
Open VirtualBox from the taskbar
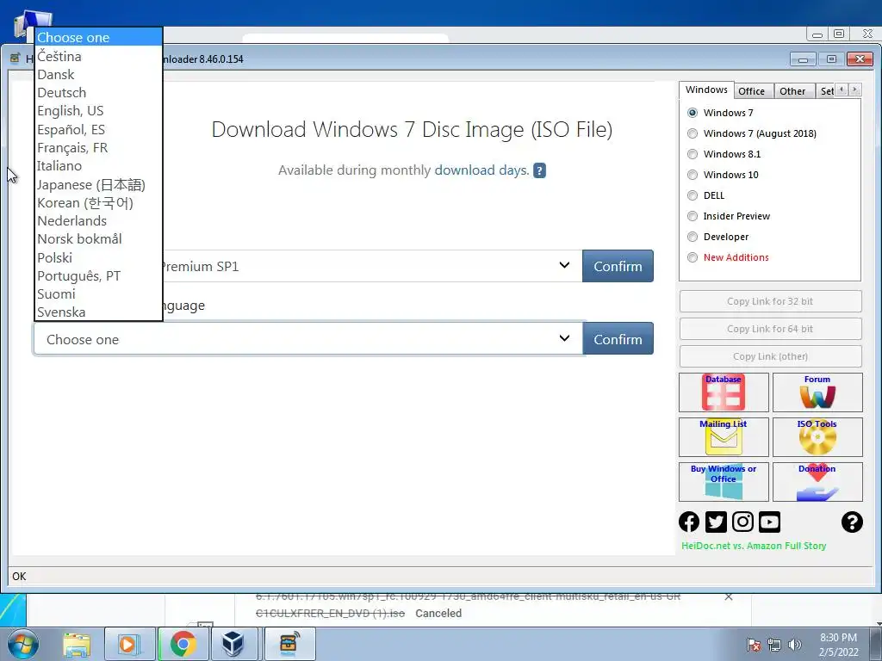[x=233, y=644]
